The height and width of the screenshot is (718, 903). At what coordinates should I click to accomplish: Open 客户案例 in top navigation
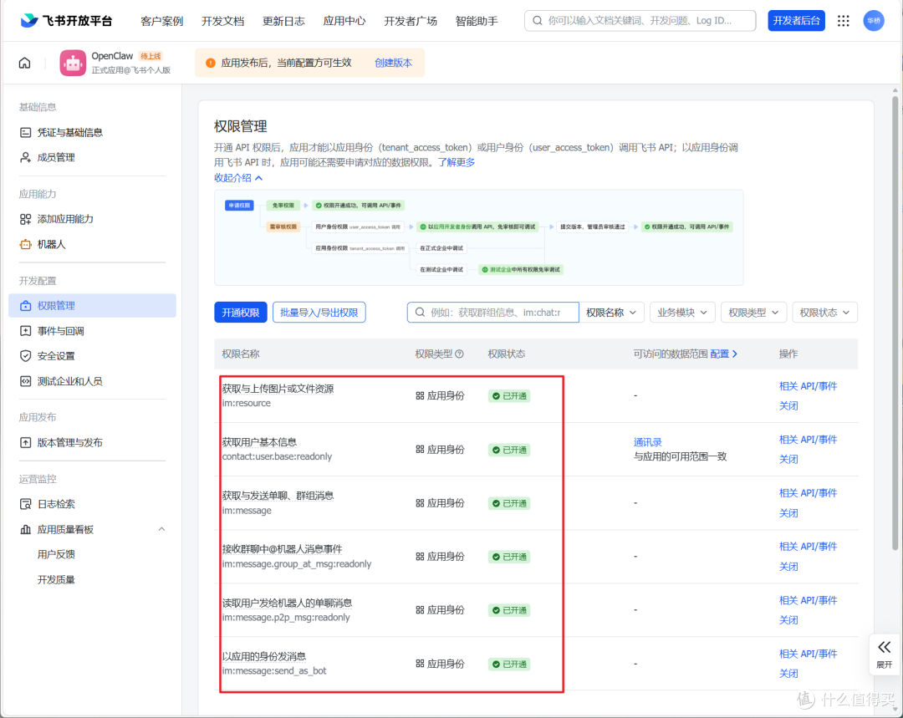click(162, 21)
